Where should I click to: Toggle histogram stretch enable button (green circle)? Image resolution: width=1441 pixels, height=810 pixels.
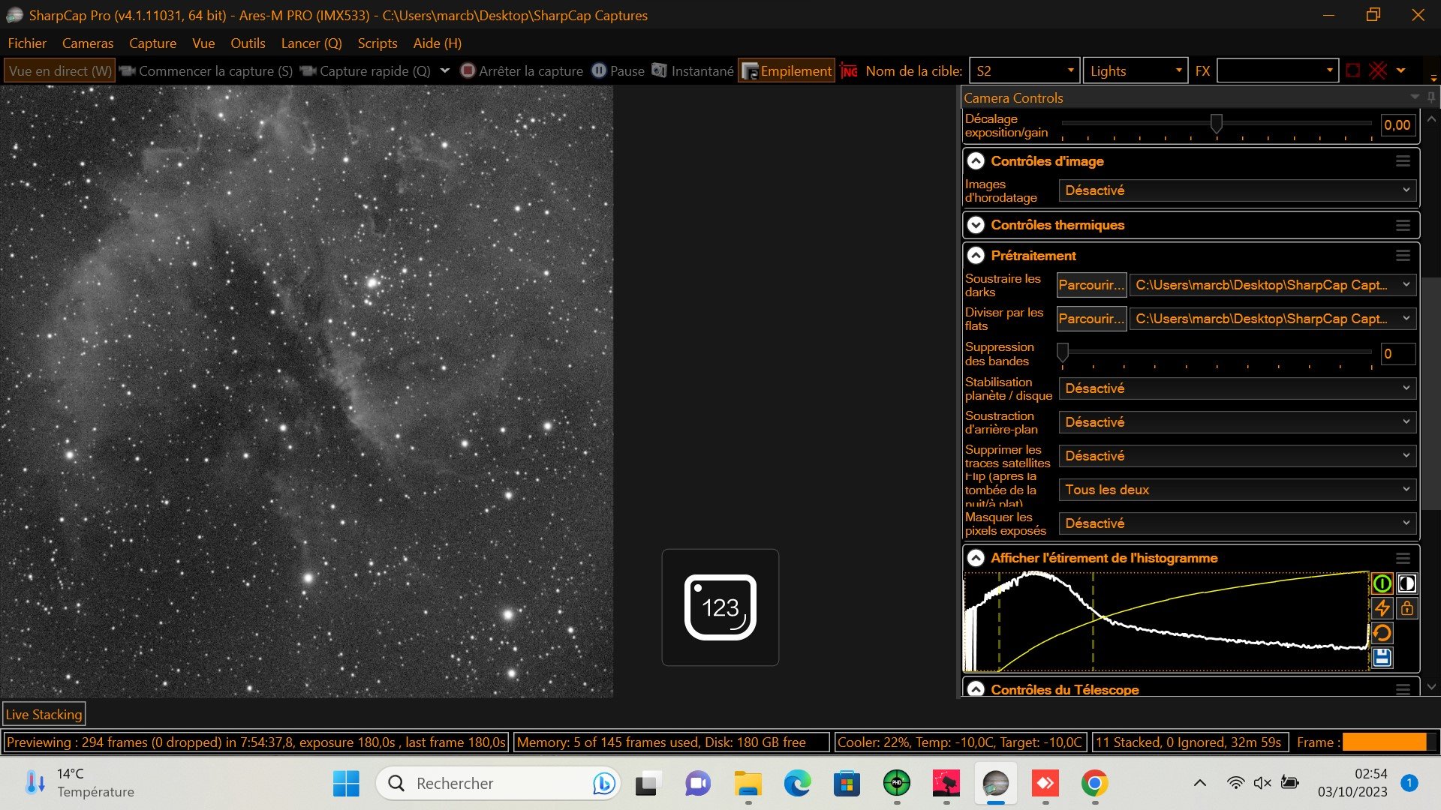1382,583
